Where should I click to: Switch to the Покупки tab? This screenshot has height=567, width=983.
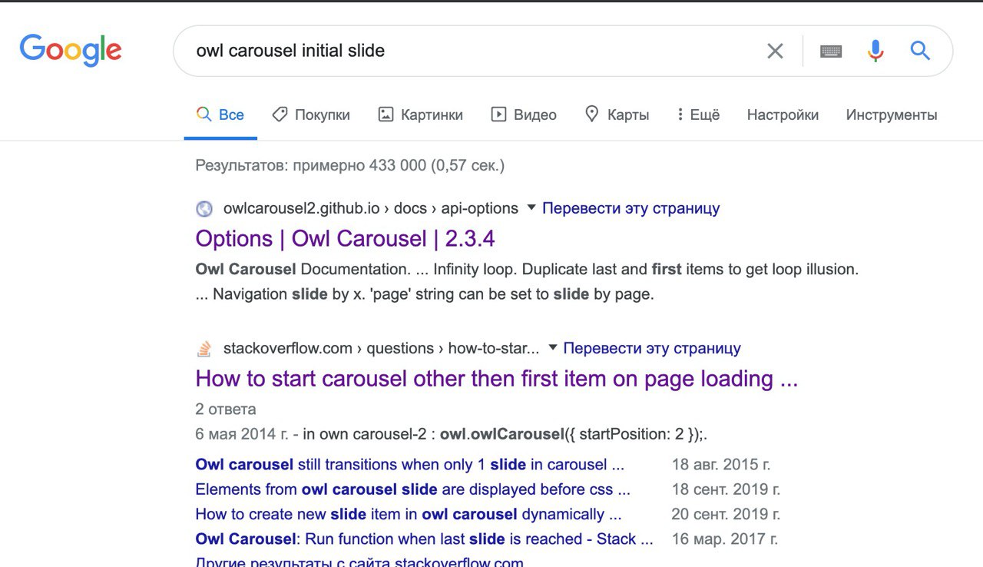click(311, 115)
